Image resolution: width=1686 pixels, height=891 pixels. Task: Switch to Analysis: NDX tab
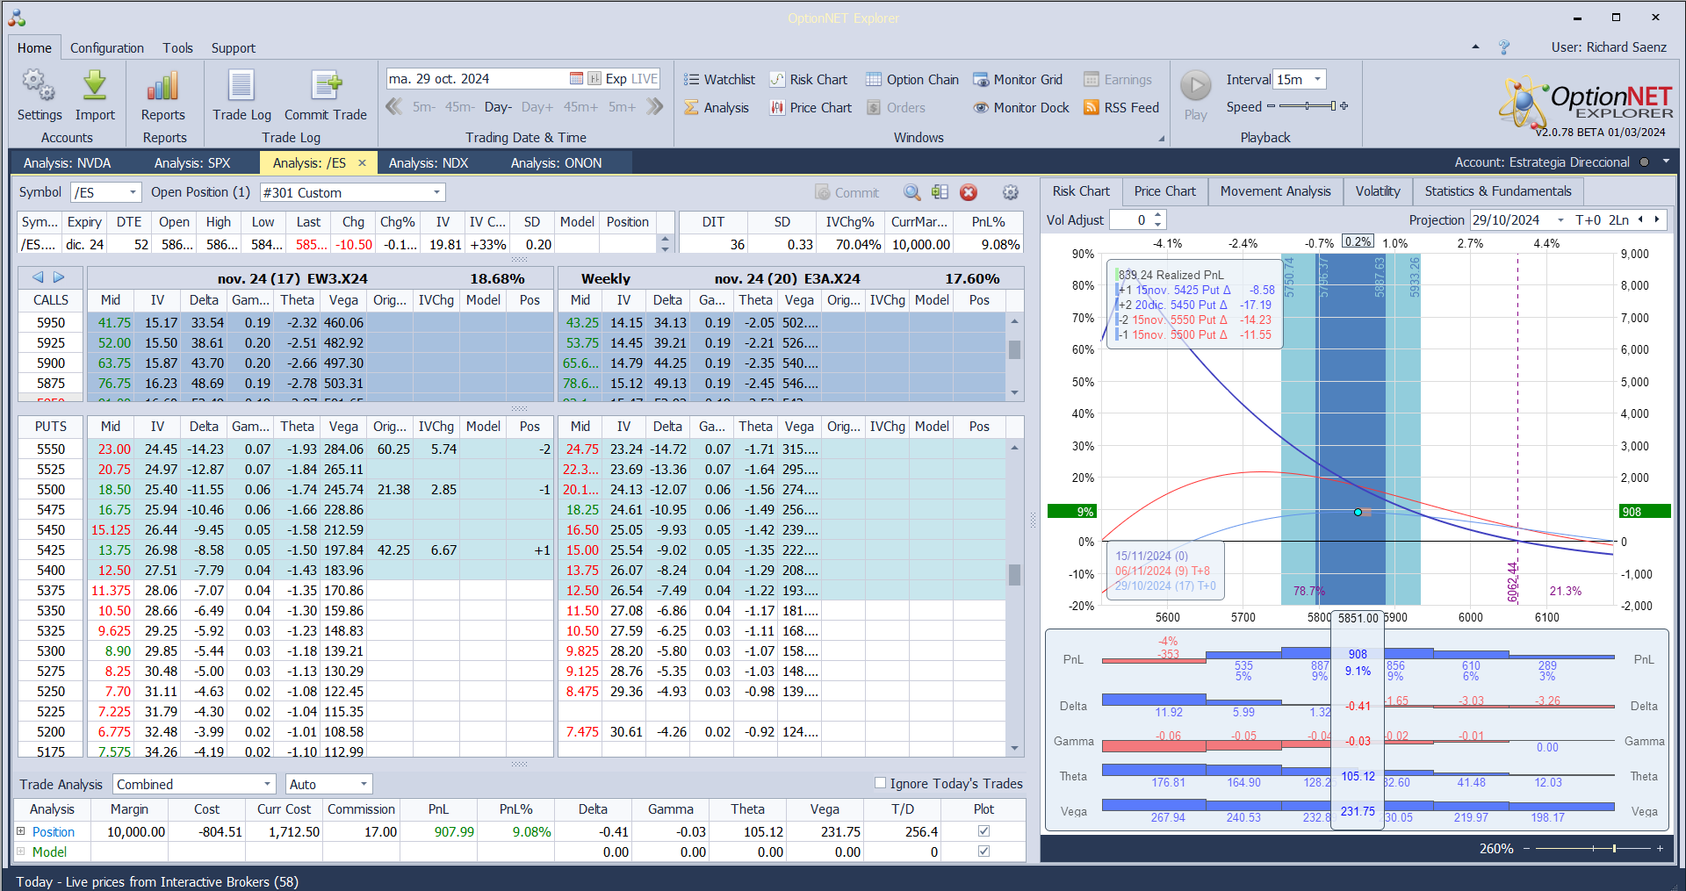coord(429,162)
